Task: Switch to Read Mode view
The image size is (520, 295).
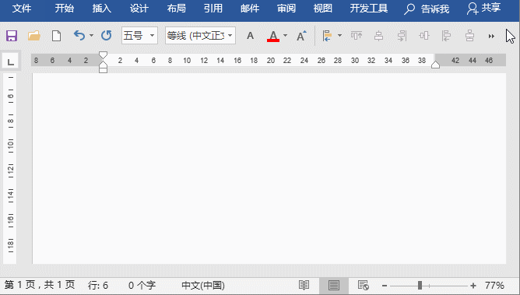Action: point(304,286)
